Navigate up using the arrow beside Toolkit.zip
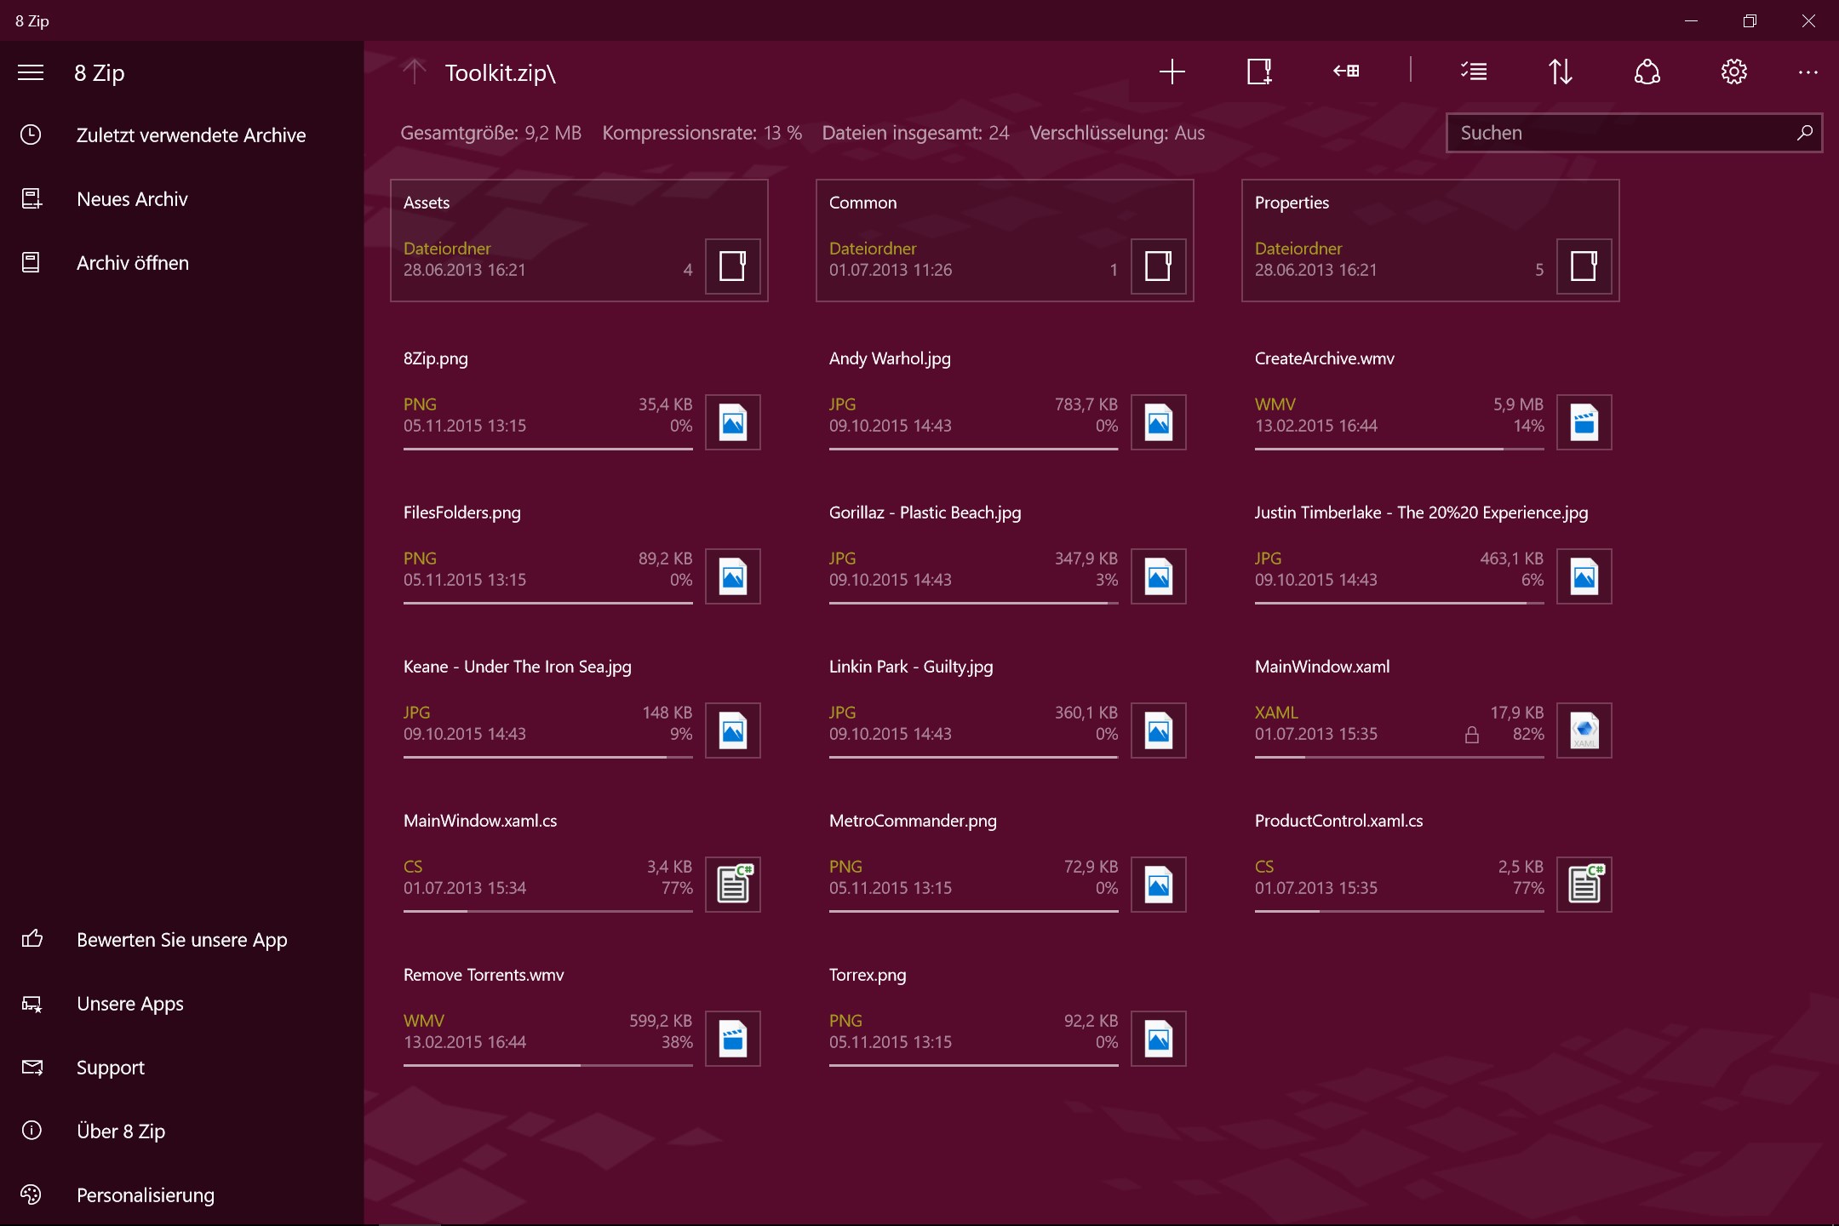This screenshot has height=1226, width=1839. (x=415, y=72)
